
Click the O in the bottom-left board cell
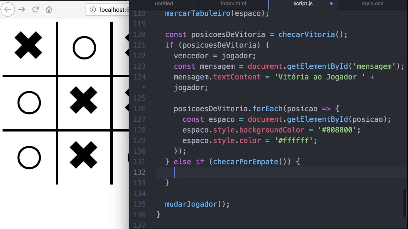point(29,157)
